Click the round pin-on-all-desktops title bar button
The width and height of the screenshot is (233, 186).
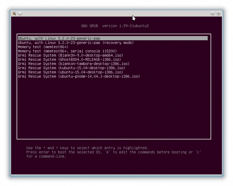click(x=20, y=13)
